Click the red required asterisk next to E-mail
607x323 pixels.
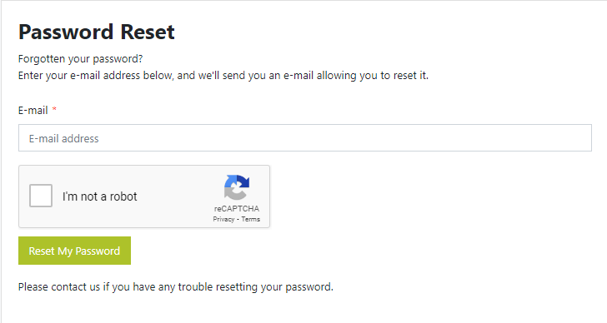(x=54, y=109)
